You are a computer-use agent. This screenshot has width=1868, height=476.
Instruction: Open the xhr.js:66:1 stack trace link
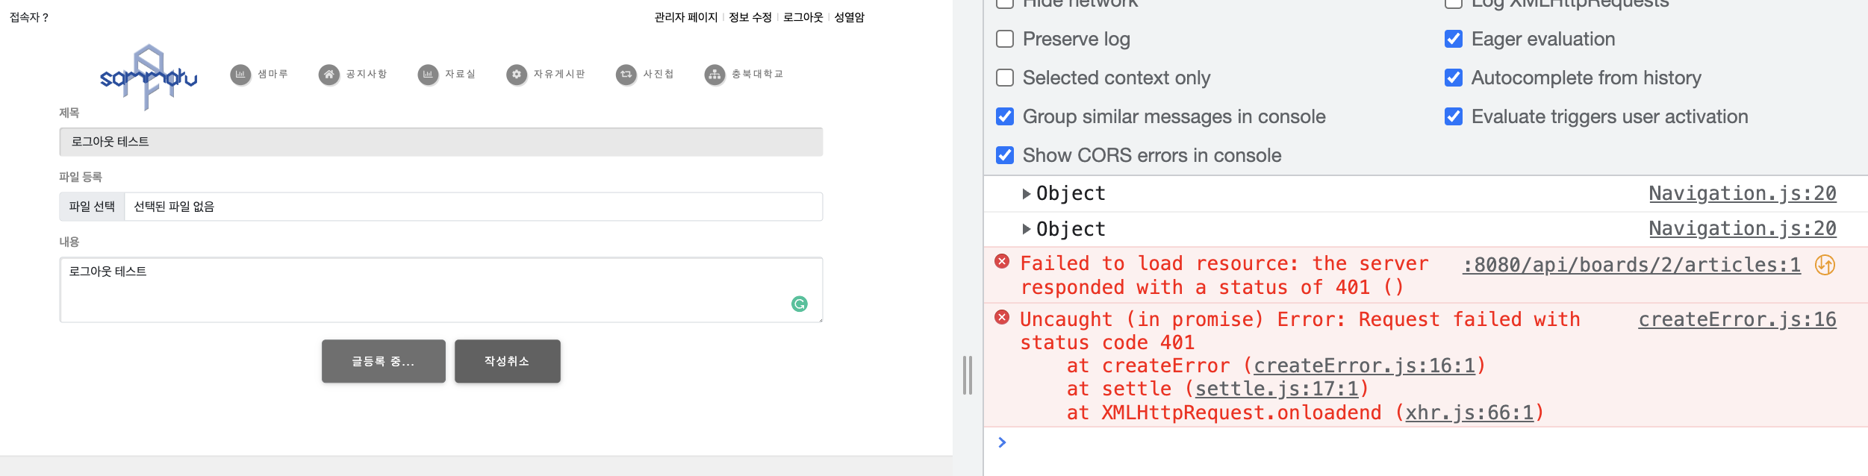pyautogui.click(x=1469, y=413)
